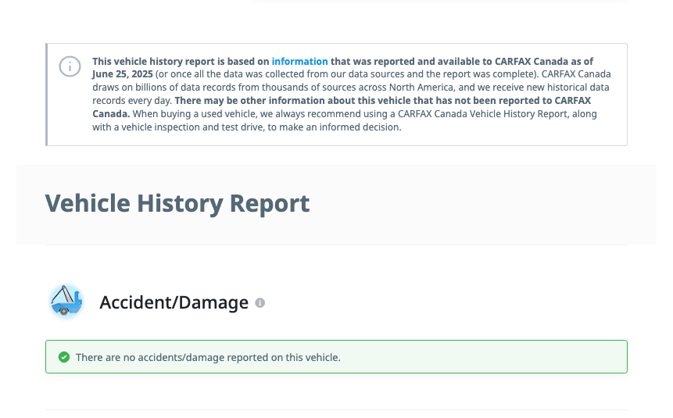Click the "vehicle inspection and test drive" phrase

coord(192,127)
